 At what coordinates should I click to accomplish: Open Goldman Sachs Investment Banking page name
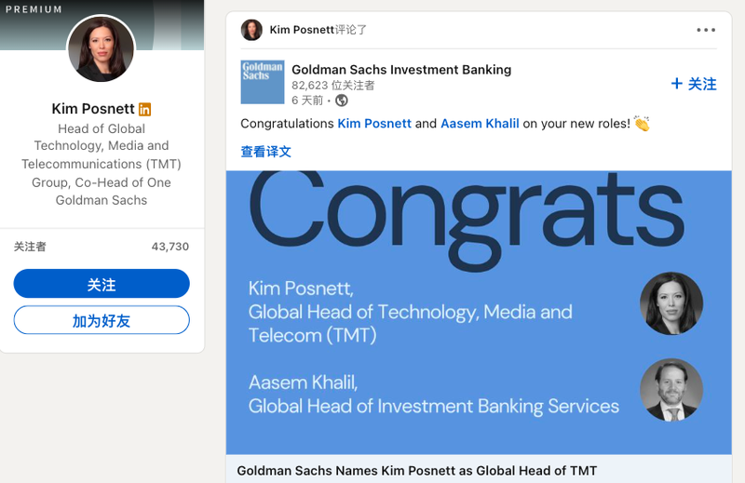click(400, 70)
